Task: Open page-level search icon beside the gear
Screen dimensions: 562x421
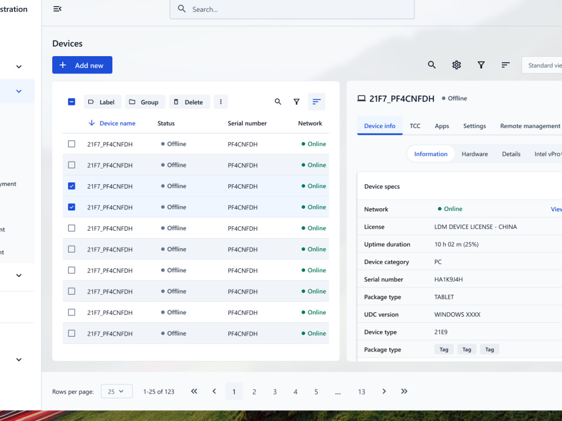Action: [x=432, y=65]
